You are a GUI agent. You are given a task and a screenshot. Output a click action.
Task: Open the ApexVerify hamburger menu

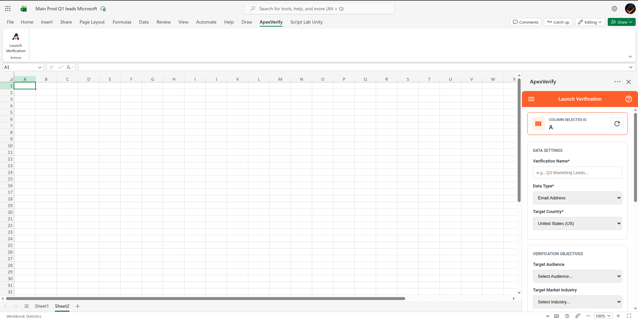(x=531, y=99)
